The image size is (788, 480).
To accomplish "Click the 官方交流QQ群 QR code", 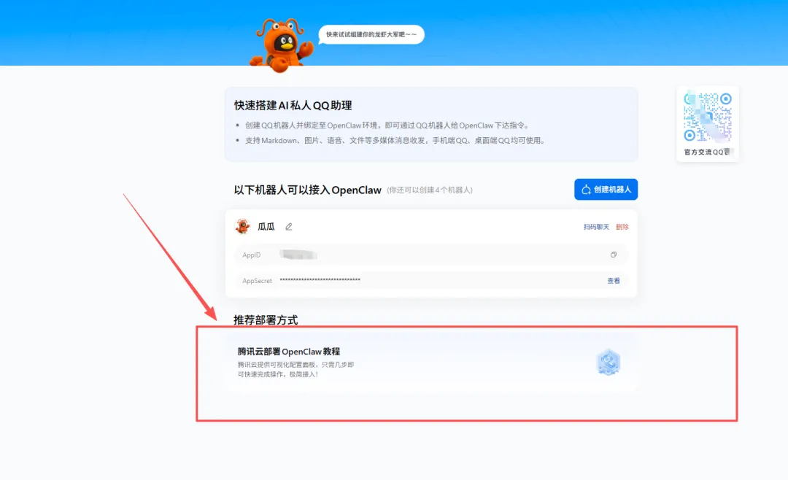I will click(708, 117).
